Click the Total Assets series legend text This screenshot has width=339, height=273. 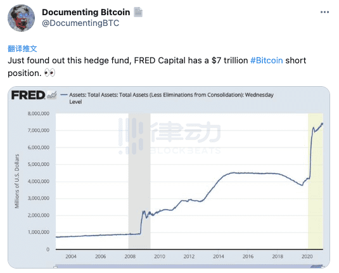[x=171, y=98]
